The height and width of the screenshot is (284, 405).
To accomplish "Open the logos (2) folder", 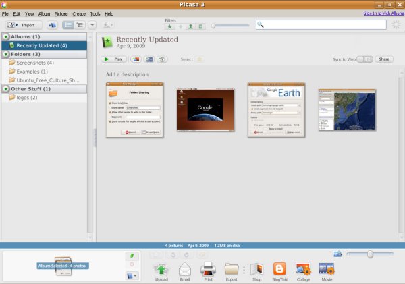I will click(44, 98).
